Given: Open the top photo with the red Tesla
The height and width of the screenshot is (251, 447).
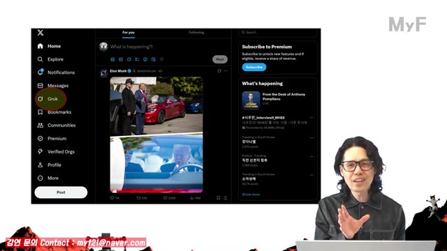Looking at the screenshot, I should (156, 105).
